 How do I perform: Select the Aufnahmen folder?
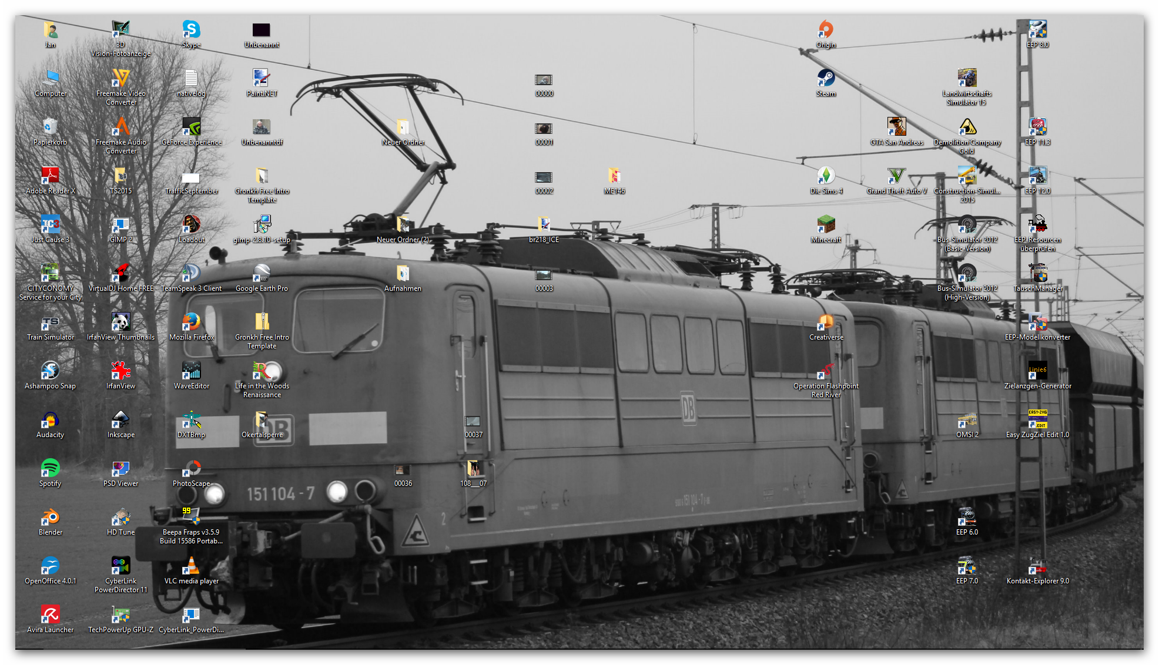[403, 273]
